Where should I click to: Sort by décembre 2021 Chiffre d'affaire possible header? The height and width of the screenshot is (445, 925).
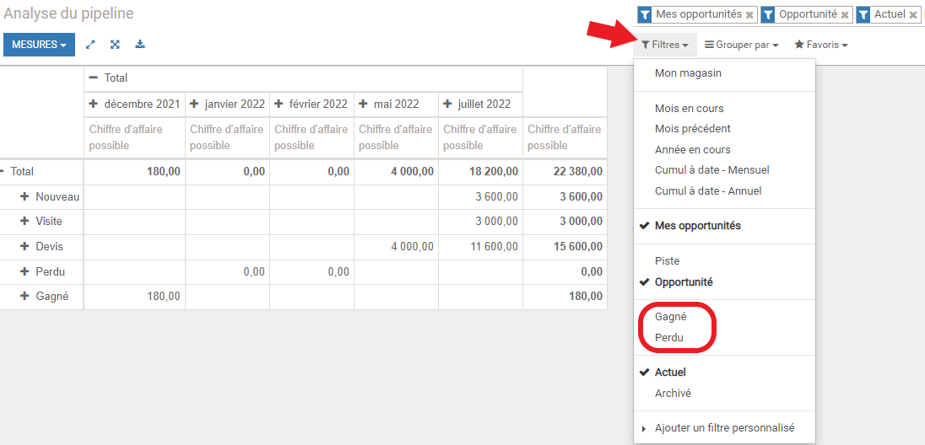134,137
